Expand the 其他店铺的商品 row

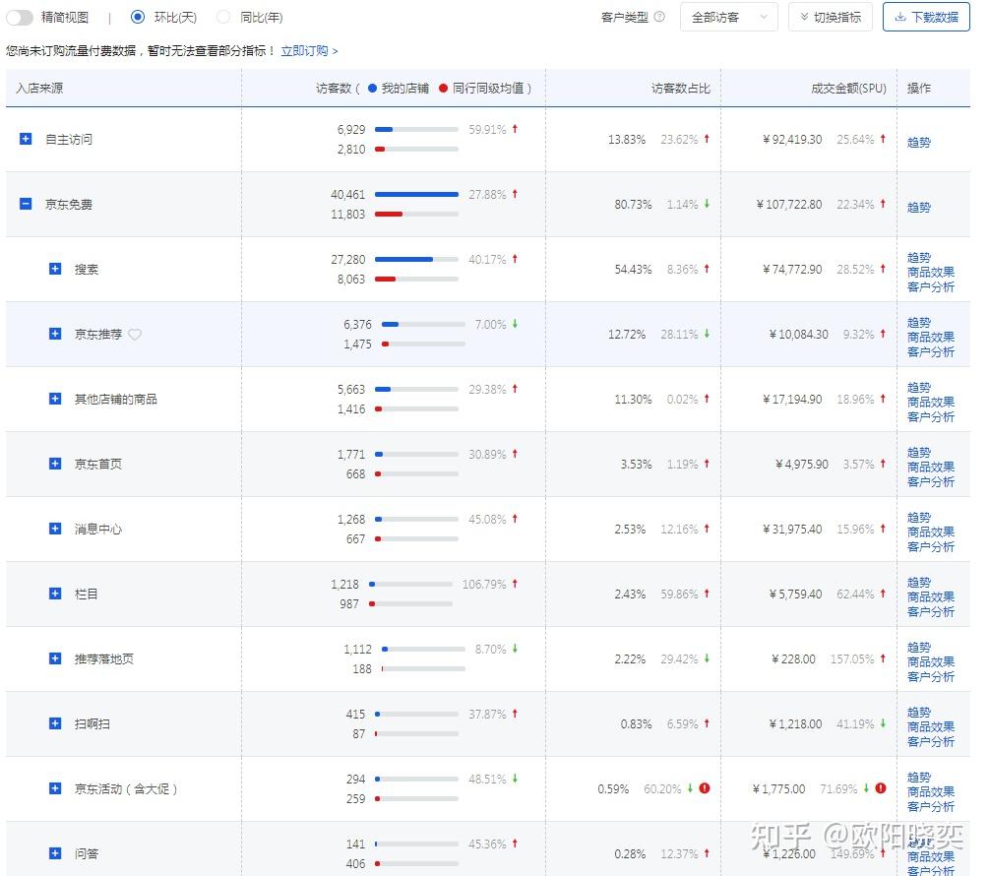pyautogui.click(x=55, y=399)
